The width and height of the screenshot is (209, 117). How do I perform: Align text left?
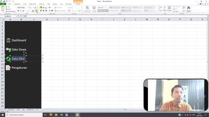pos(41,11)
